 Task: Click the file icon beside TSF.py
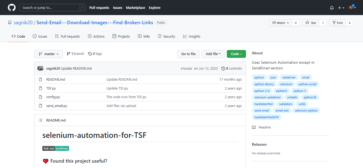40,88
